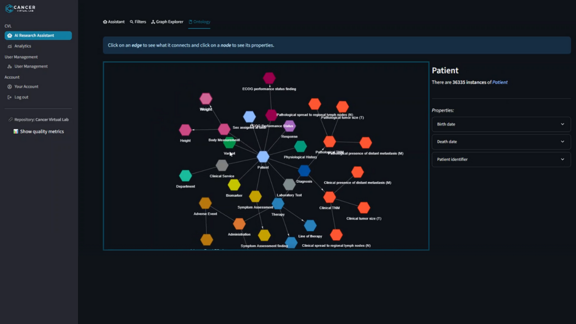Click the Weight node hexagon
The image size is (576, 324).
click(206, 99)
